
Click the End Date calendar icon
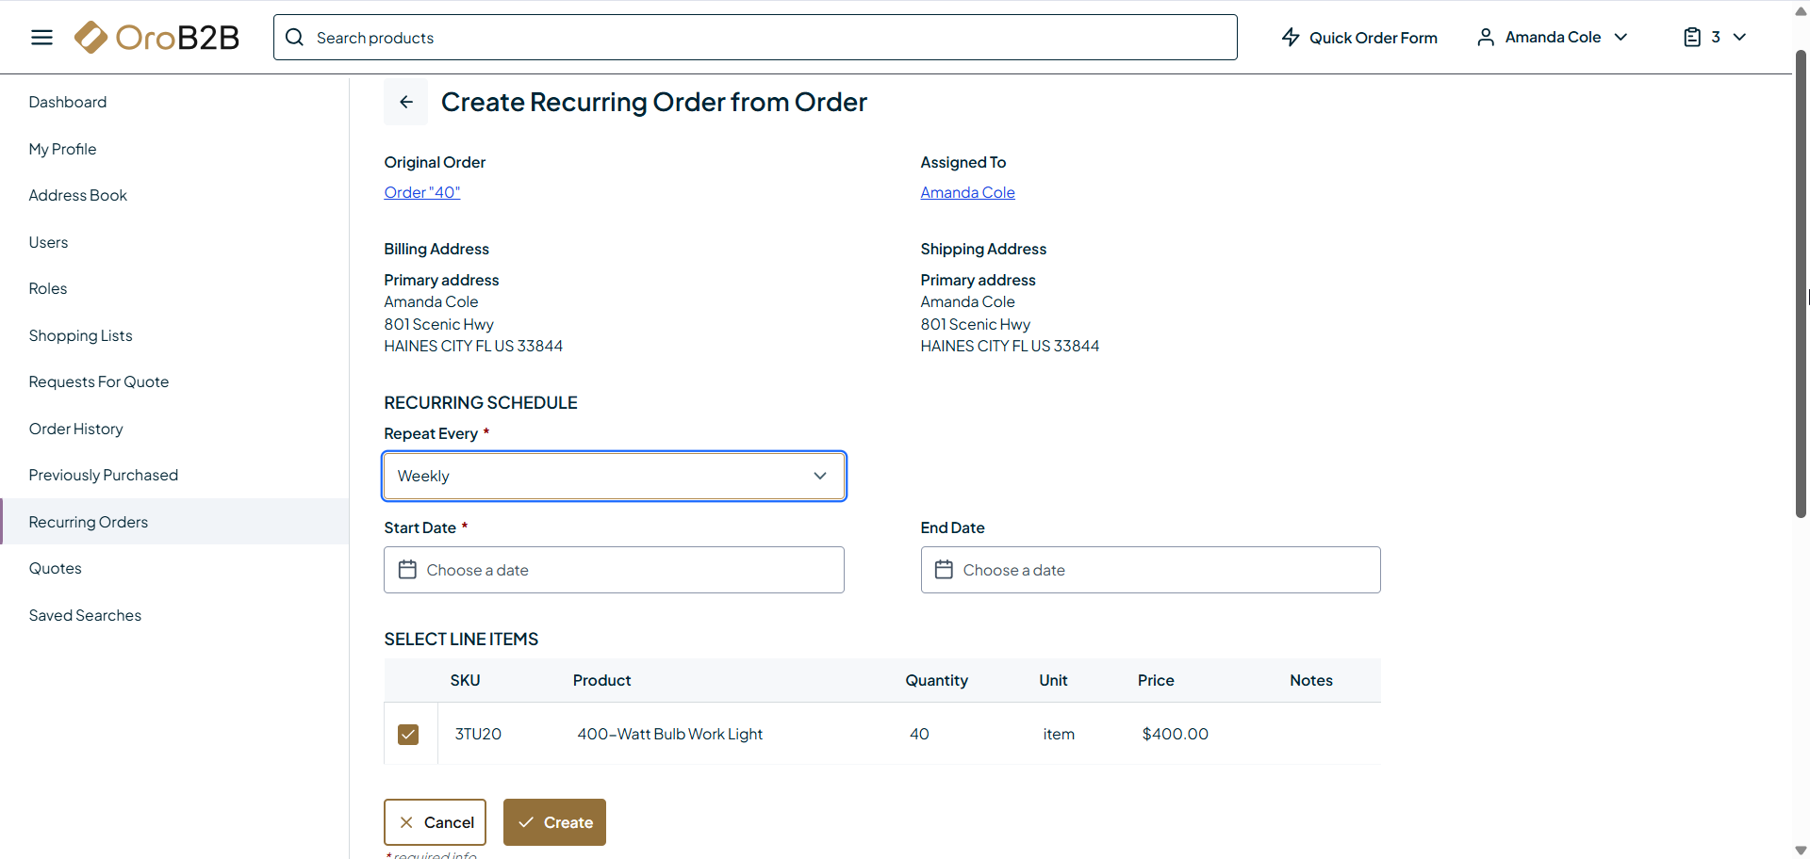(944, 570)
